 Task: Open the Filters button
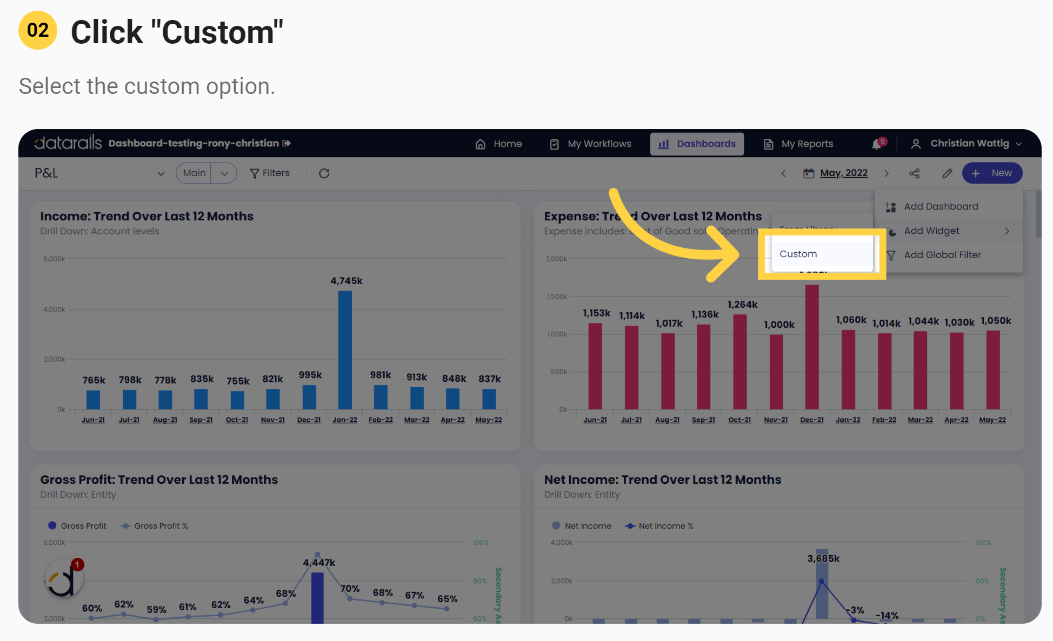[x=270, y=173]
